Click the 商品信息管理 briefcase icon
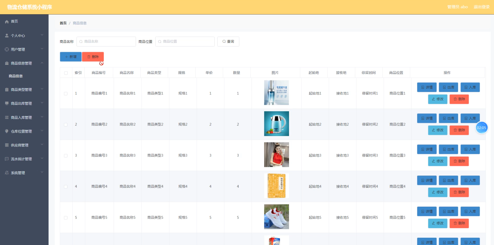This screenshot has height=245, width=494. click(7, 63)
